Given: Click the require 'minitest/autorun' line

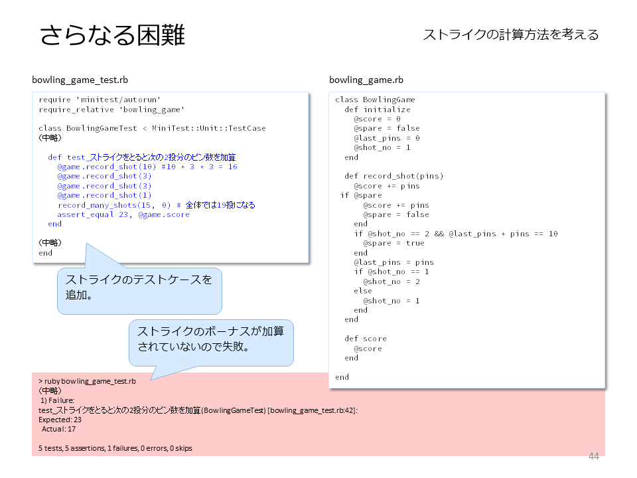Looking at the screenshot, I should [x=100, y=100].
